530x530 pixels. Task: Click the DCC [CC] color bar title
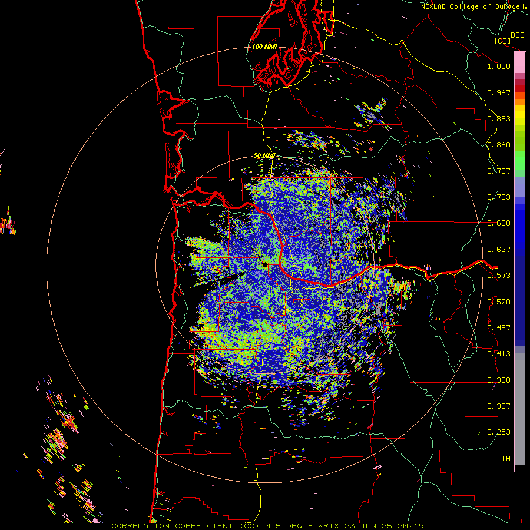pyautogui.click(x=509, y=38)
